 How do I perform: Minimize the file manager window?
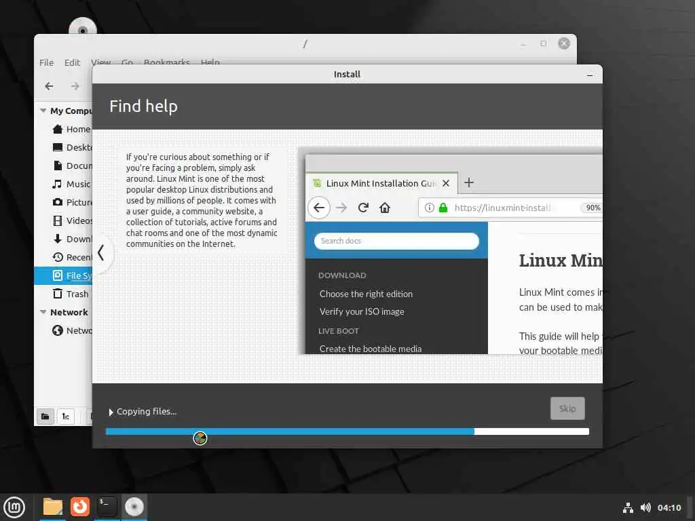tap(523, 43)
